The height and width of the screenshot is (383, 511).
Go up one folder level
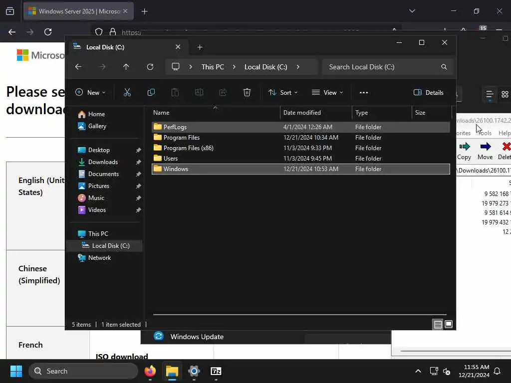coord(126,67)
